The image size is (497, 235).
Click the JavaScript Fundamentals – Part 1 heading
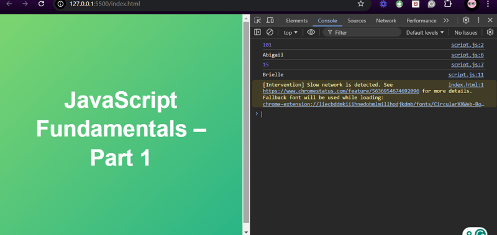tap(121, 129)
